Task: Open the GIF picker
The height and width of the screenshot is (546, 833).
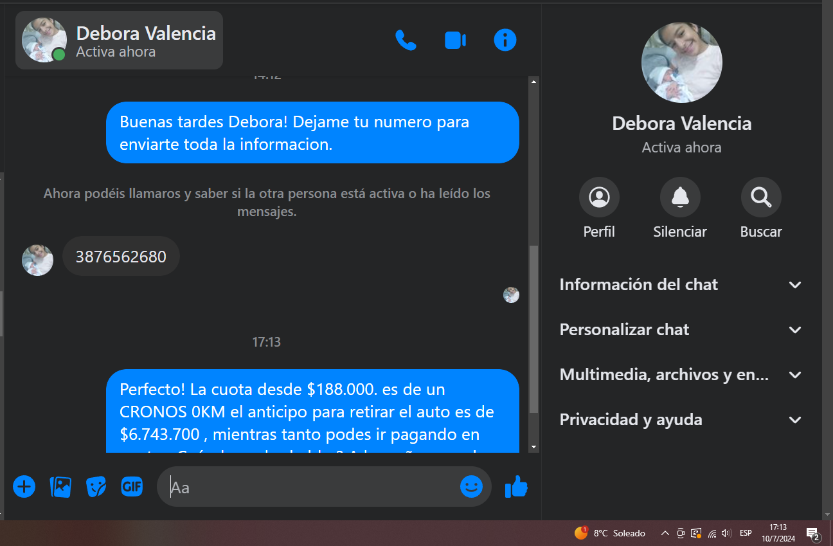Action: point(132,486)
